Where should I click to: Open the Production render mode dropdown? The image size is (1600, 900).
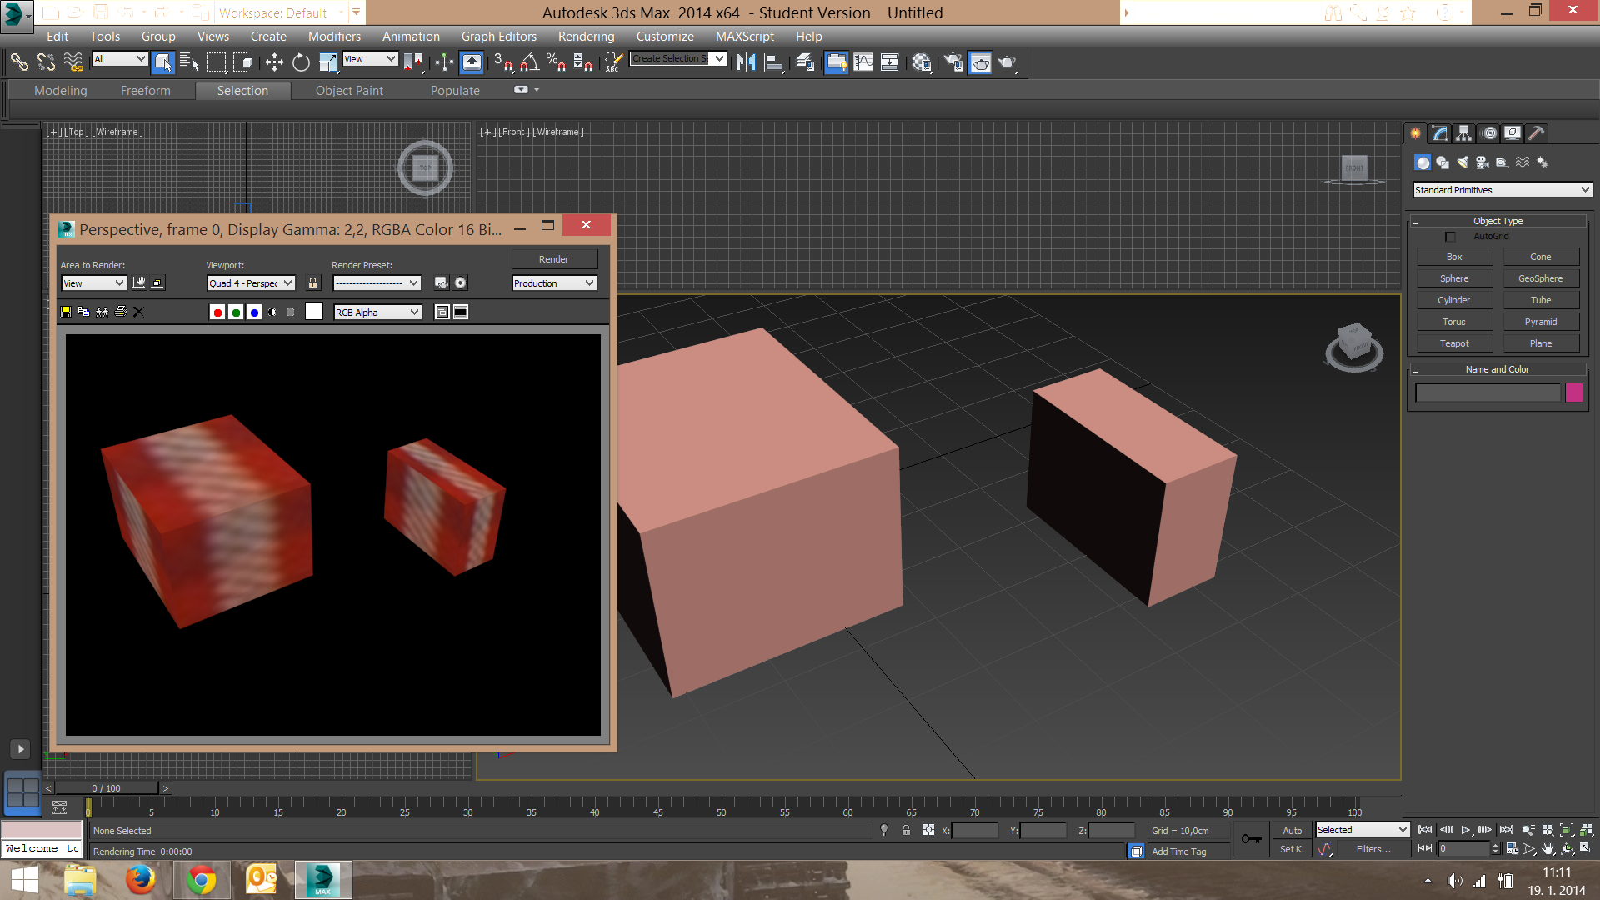[x=554, y=283]
